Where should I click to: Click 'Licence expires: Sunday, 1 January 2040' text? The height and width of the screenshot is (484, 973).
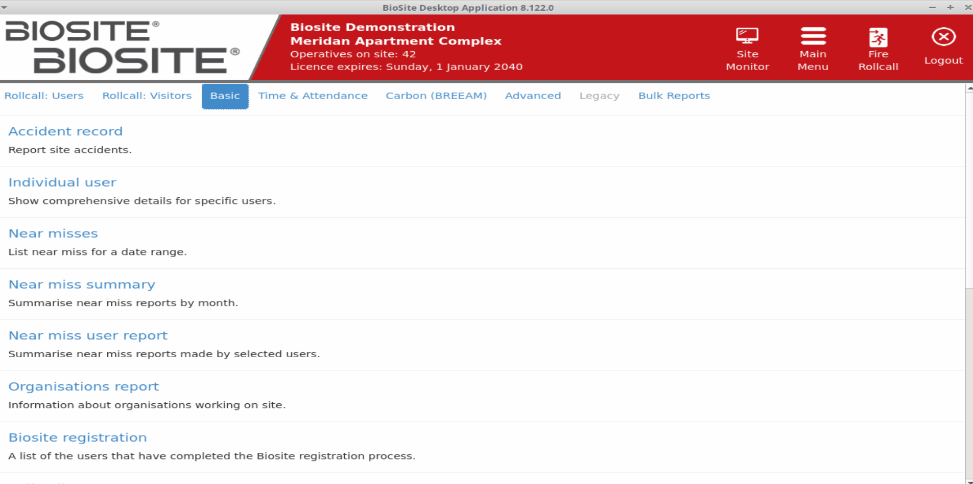407,67
